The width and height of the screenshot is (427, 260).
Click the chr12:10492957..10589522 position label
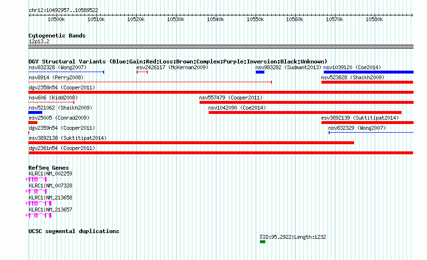point(63,10)
